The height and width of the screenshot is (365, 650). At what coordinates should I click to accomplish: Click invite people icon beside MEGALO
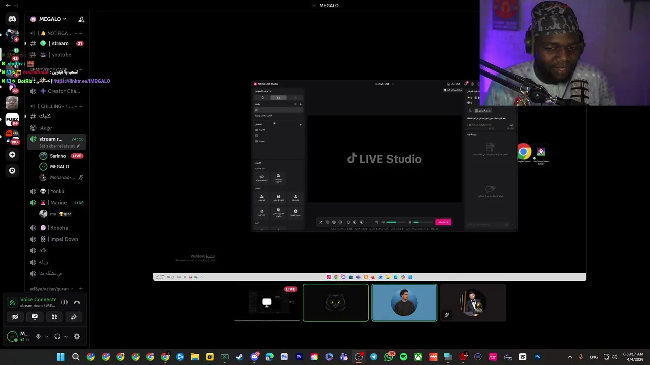point(81,19)
